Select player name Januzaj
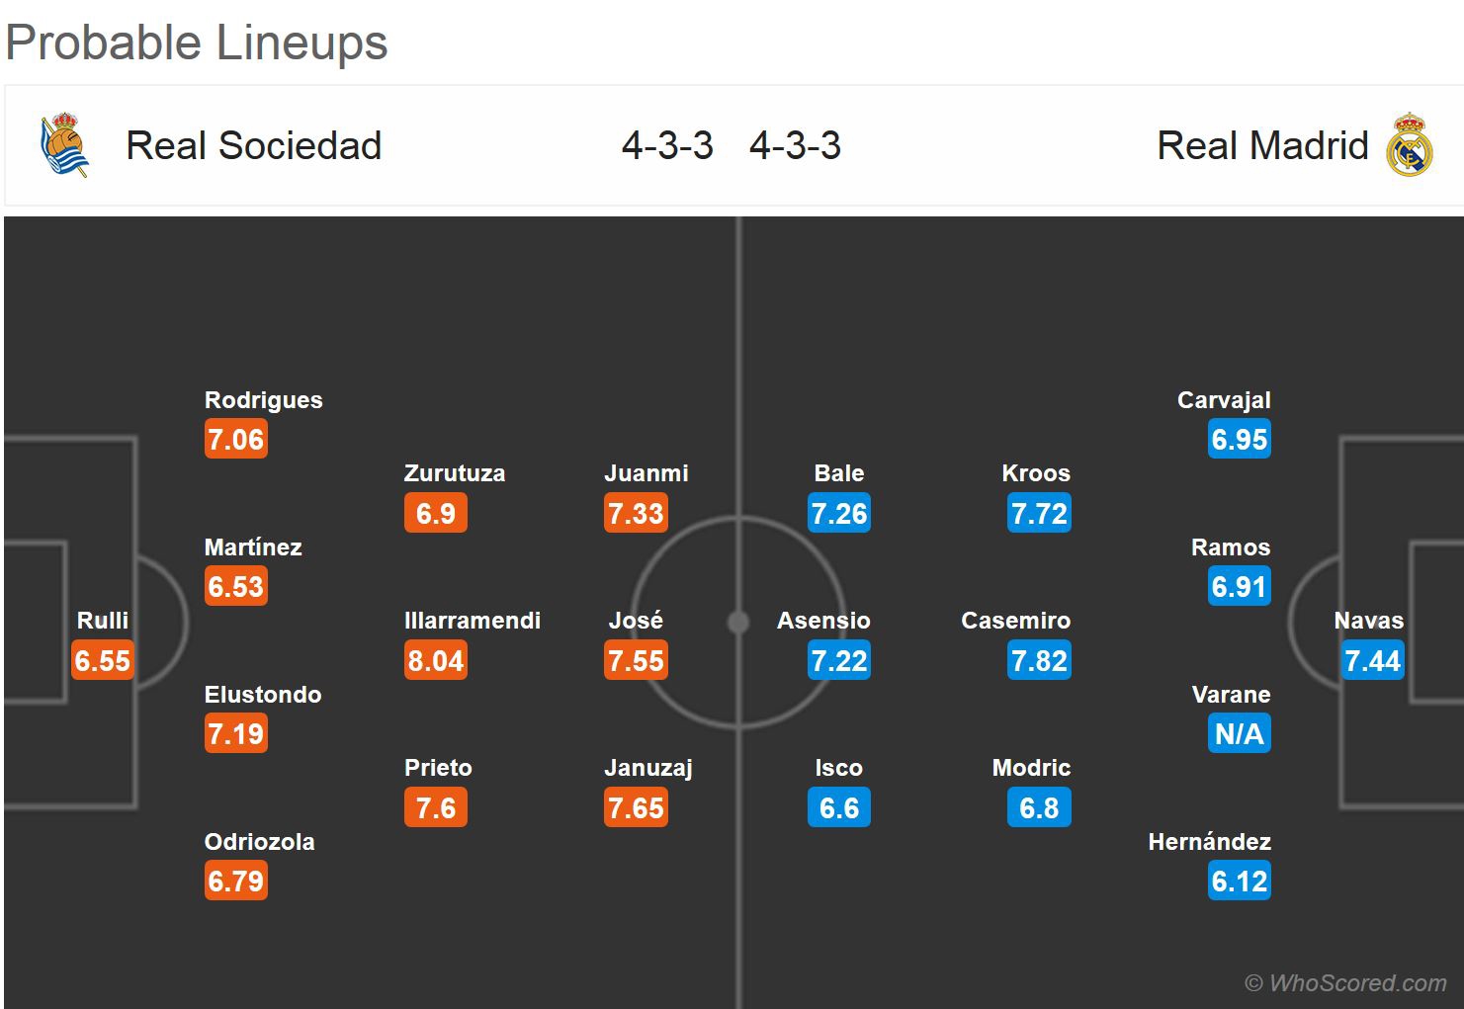The width and height of the screenshot is (1464, 1009). click(648, 768)
